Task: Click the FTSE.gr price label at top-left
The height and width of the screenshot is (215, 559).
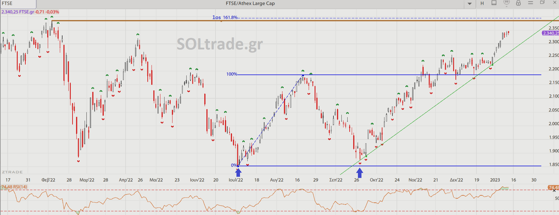Action: point(30,12)
